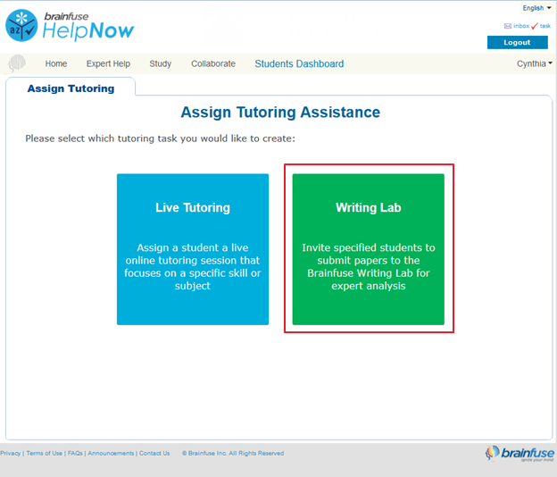
Task: Open the Expert Help menu
Action: click(108, 63)
